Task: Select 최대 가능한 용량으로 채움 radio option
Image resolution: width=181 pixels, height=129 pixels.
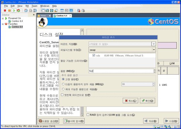Action: click(x=63, y=89)
